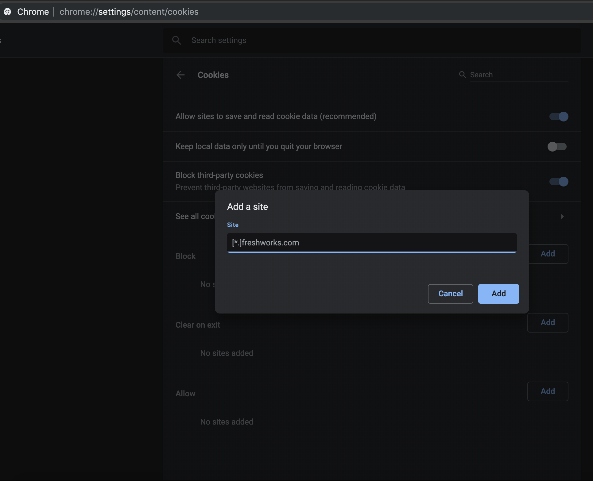Click the Cookies page search magnifier icon

click(x=462, y=75)
